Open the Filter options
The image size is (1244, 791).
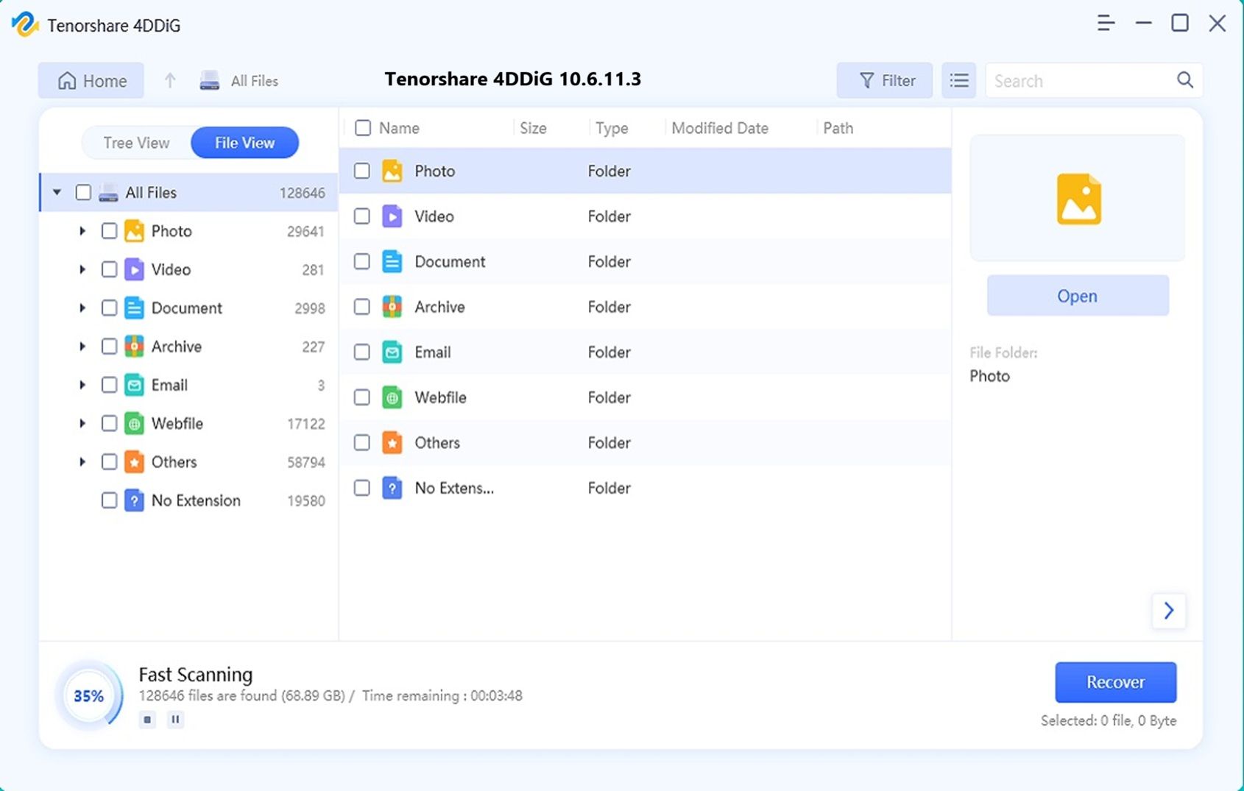[x=885, y=80]
